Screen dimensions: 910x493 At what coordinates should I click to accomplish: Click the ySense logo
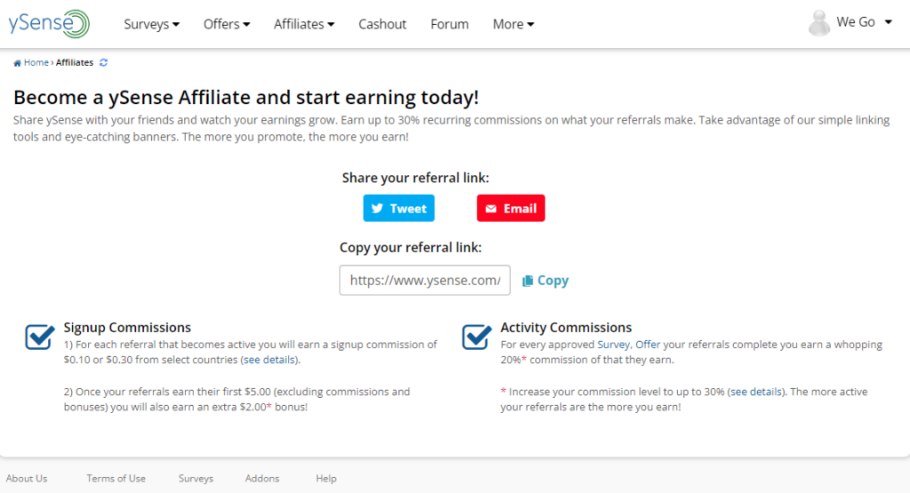point(49,24)
